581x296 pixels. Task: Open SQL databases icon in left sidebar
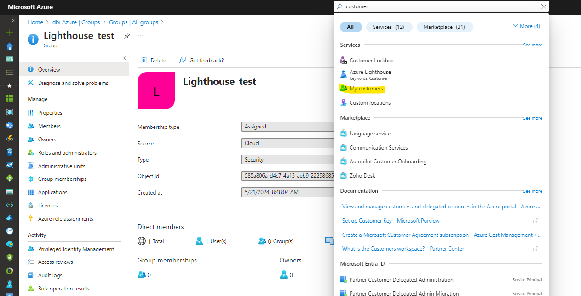pyautogui.click(x=10, y=151)
